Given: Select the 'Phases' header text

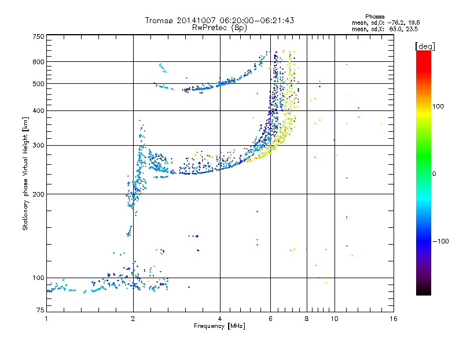Looking at the screenshot, I should pyautogui.click(x=374, y=17).
